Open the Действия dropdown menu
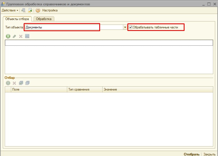This screenshot has width=218, height=156. 10,10
